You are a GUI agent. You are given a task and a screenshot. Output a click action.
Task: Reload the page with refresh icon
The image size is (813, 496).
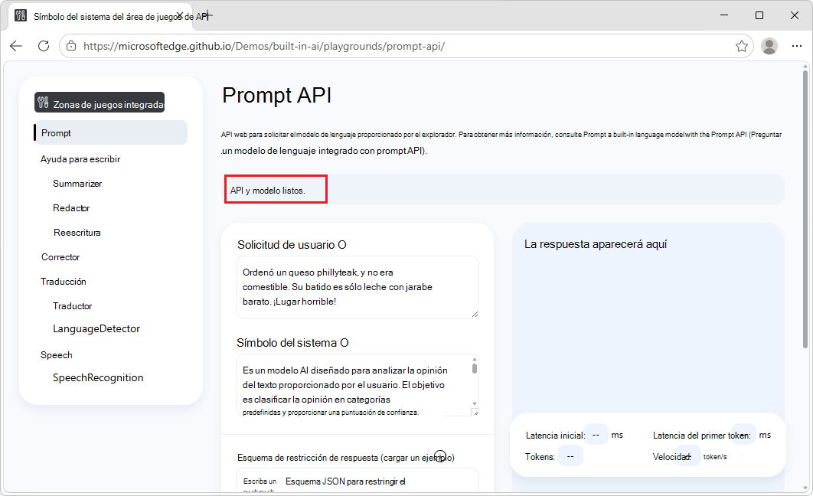point(44,46)
